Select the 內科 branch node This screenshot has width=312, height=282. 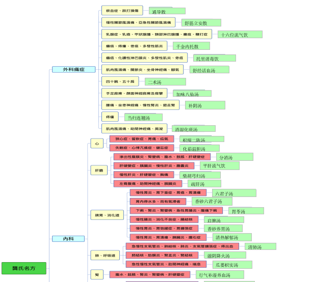68,239
